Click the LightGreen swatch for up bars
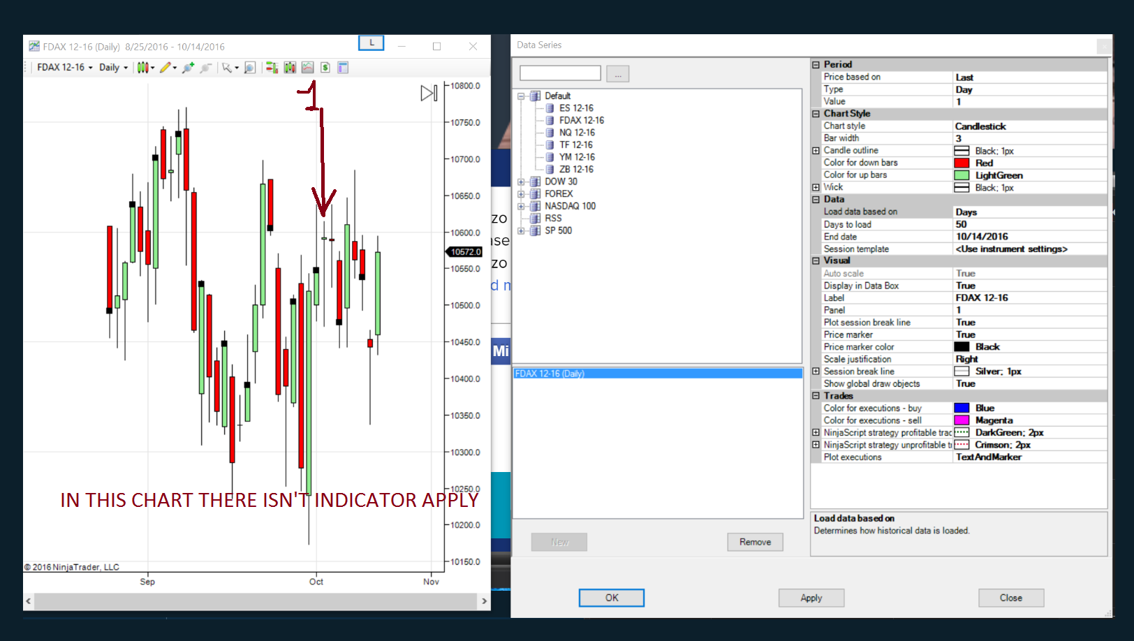The width and height of the screenshot is (1134, 641). (962, 175)
